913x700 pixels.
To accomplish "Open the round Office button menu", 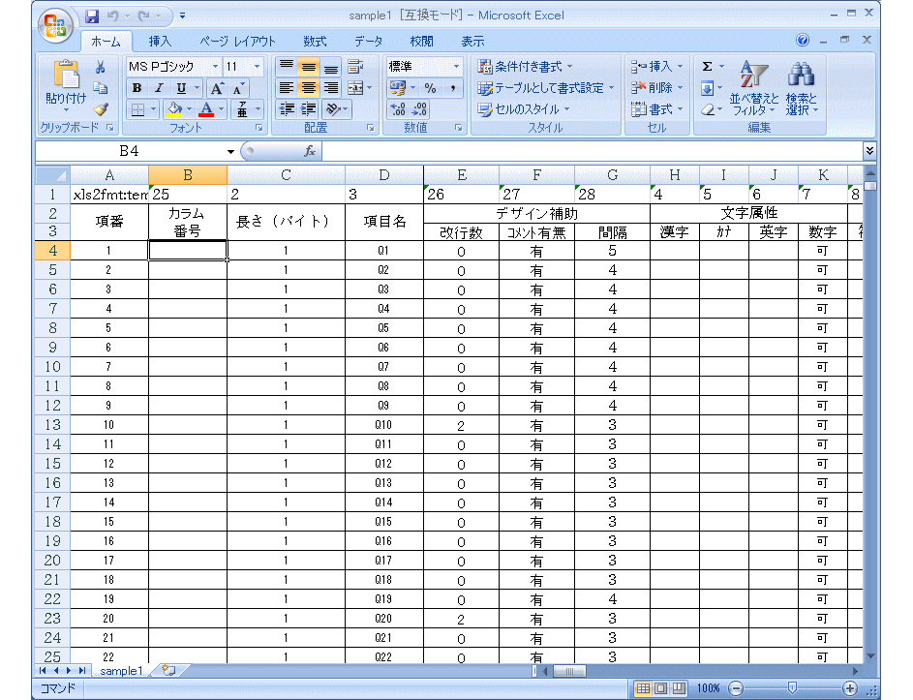I will pos(57,26).
